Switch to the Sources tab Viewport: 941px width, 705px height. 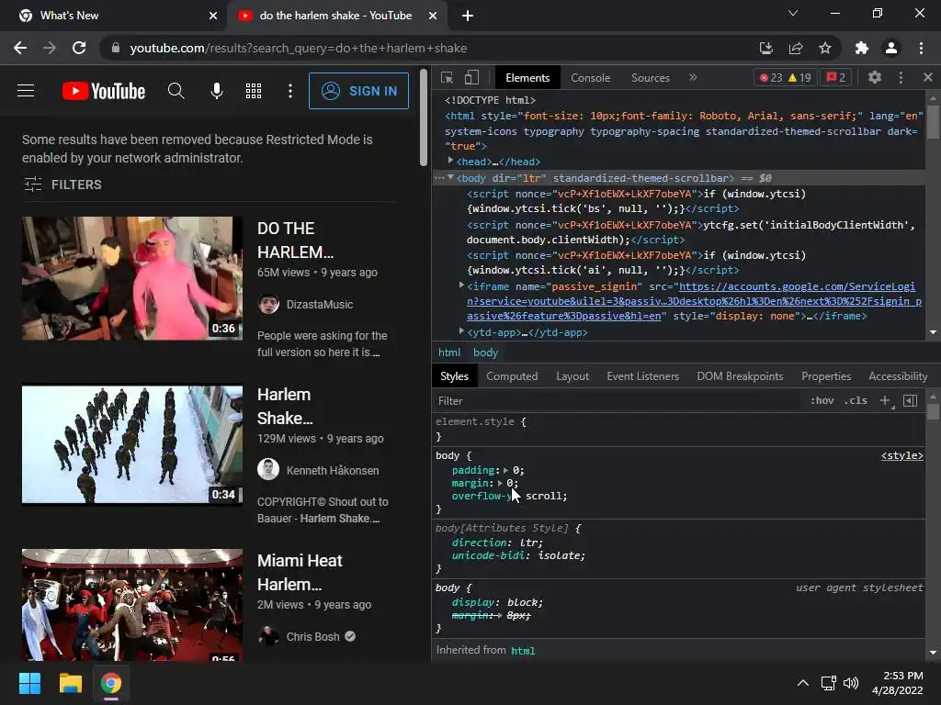pos(650,78)
